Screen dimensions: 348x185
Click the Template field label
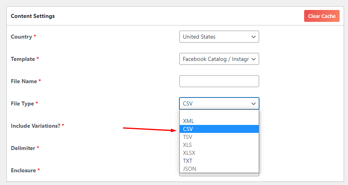click(23, 59)
